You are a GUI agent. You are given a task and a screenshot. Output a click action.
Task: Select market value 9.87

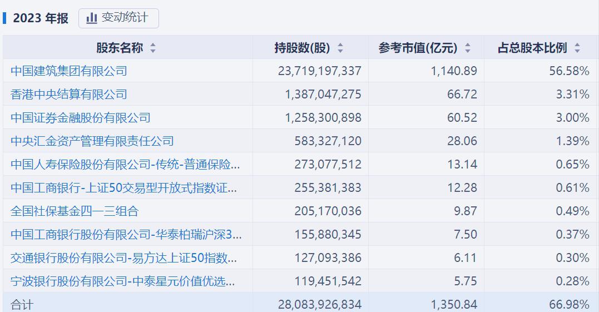[x=466, y=211]
